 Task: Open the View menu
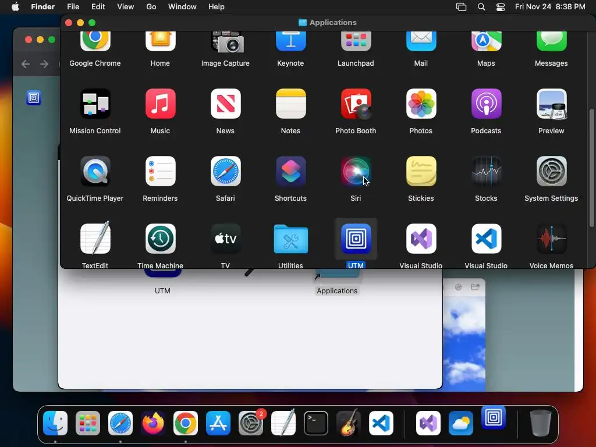tap(126, 7)
